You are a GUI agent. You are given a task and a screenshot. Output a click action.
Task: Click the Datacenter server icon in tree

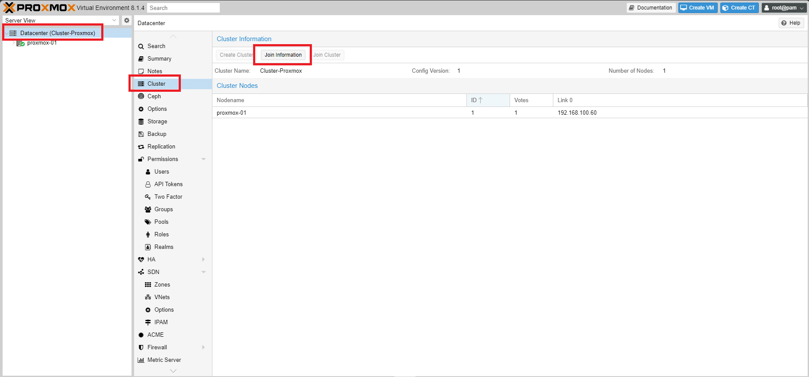pyautogui.click(x=13, y=33)
